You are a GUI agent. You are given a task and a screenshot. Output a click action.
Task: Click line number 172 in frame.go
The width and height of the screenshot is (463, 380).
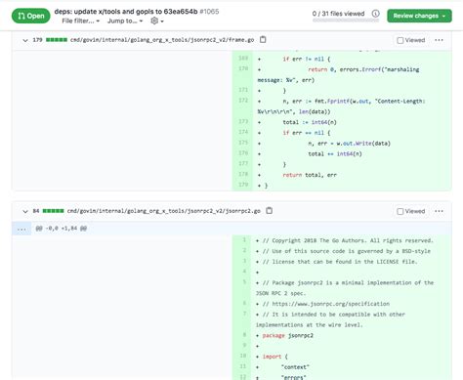(243, 101)
